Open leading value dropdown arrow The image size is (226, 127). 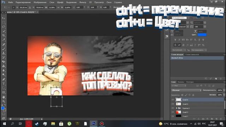(205, 23)
